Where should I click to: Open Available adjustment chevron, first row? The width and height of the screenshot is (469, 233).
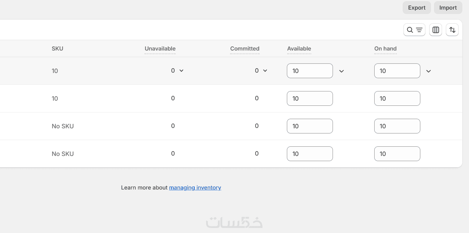341,71
